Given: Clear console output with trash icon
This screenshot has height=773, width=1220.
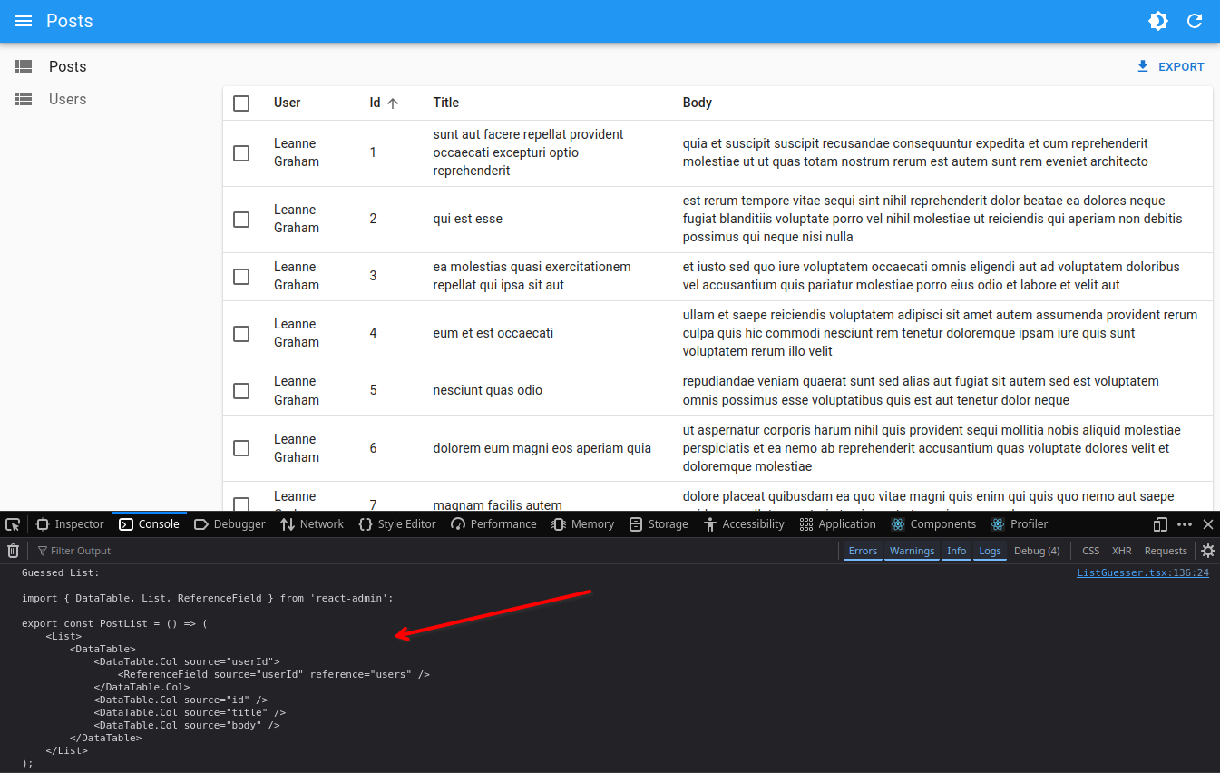Looking at the screenshot, I should [14, 551].
